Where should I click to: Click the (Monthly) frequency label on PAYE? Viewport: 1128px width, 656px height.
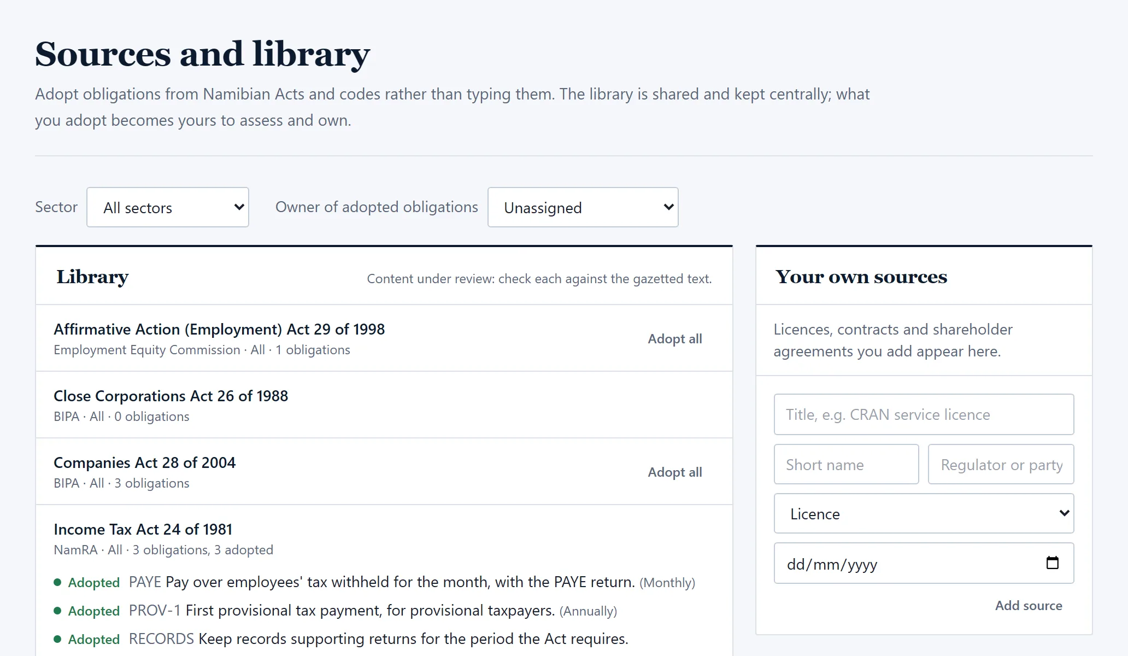coord(667,583)
